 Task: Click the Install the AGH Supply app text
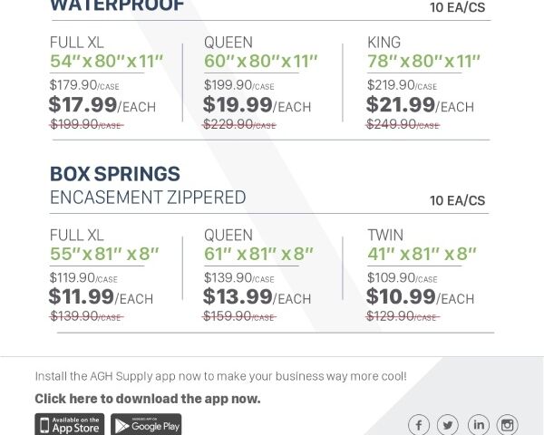pyautogui.click(x=220, y=375)
